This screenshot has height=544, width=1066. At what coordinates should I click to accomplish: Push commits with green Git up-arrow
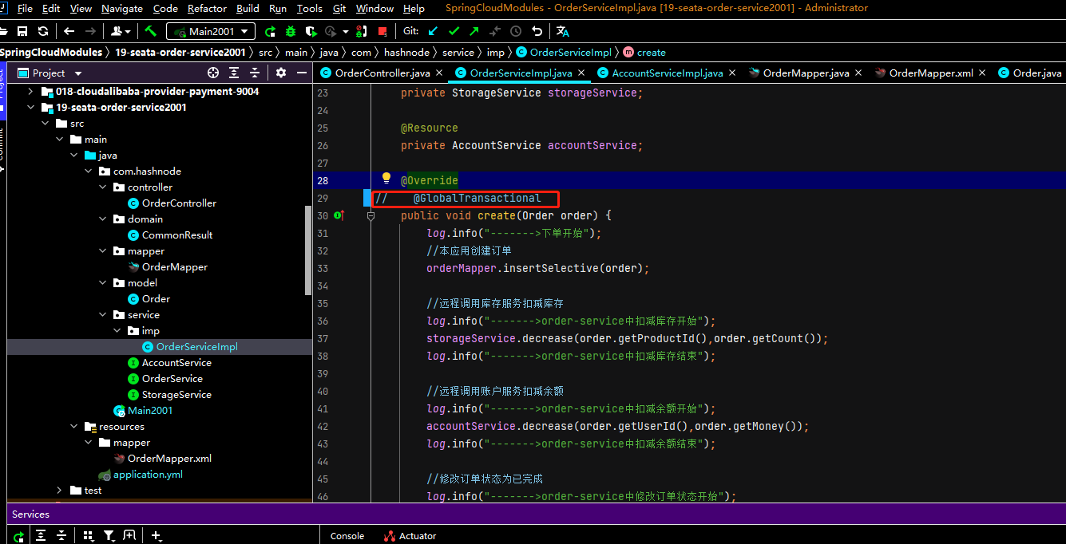[474, 31]
